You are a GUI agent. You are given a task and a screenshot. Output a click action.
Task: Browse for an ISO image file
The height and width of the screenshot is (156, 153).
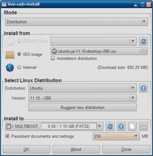(x=144, y=51)
